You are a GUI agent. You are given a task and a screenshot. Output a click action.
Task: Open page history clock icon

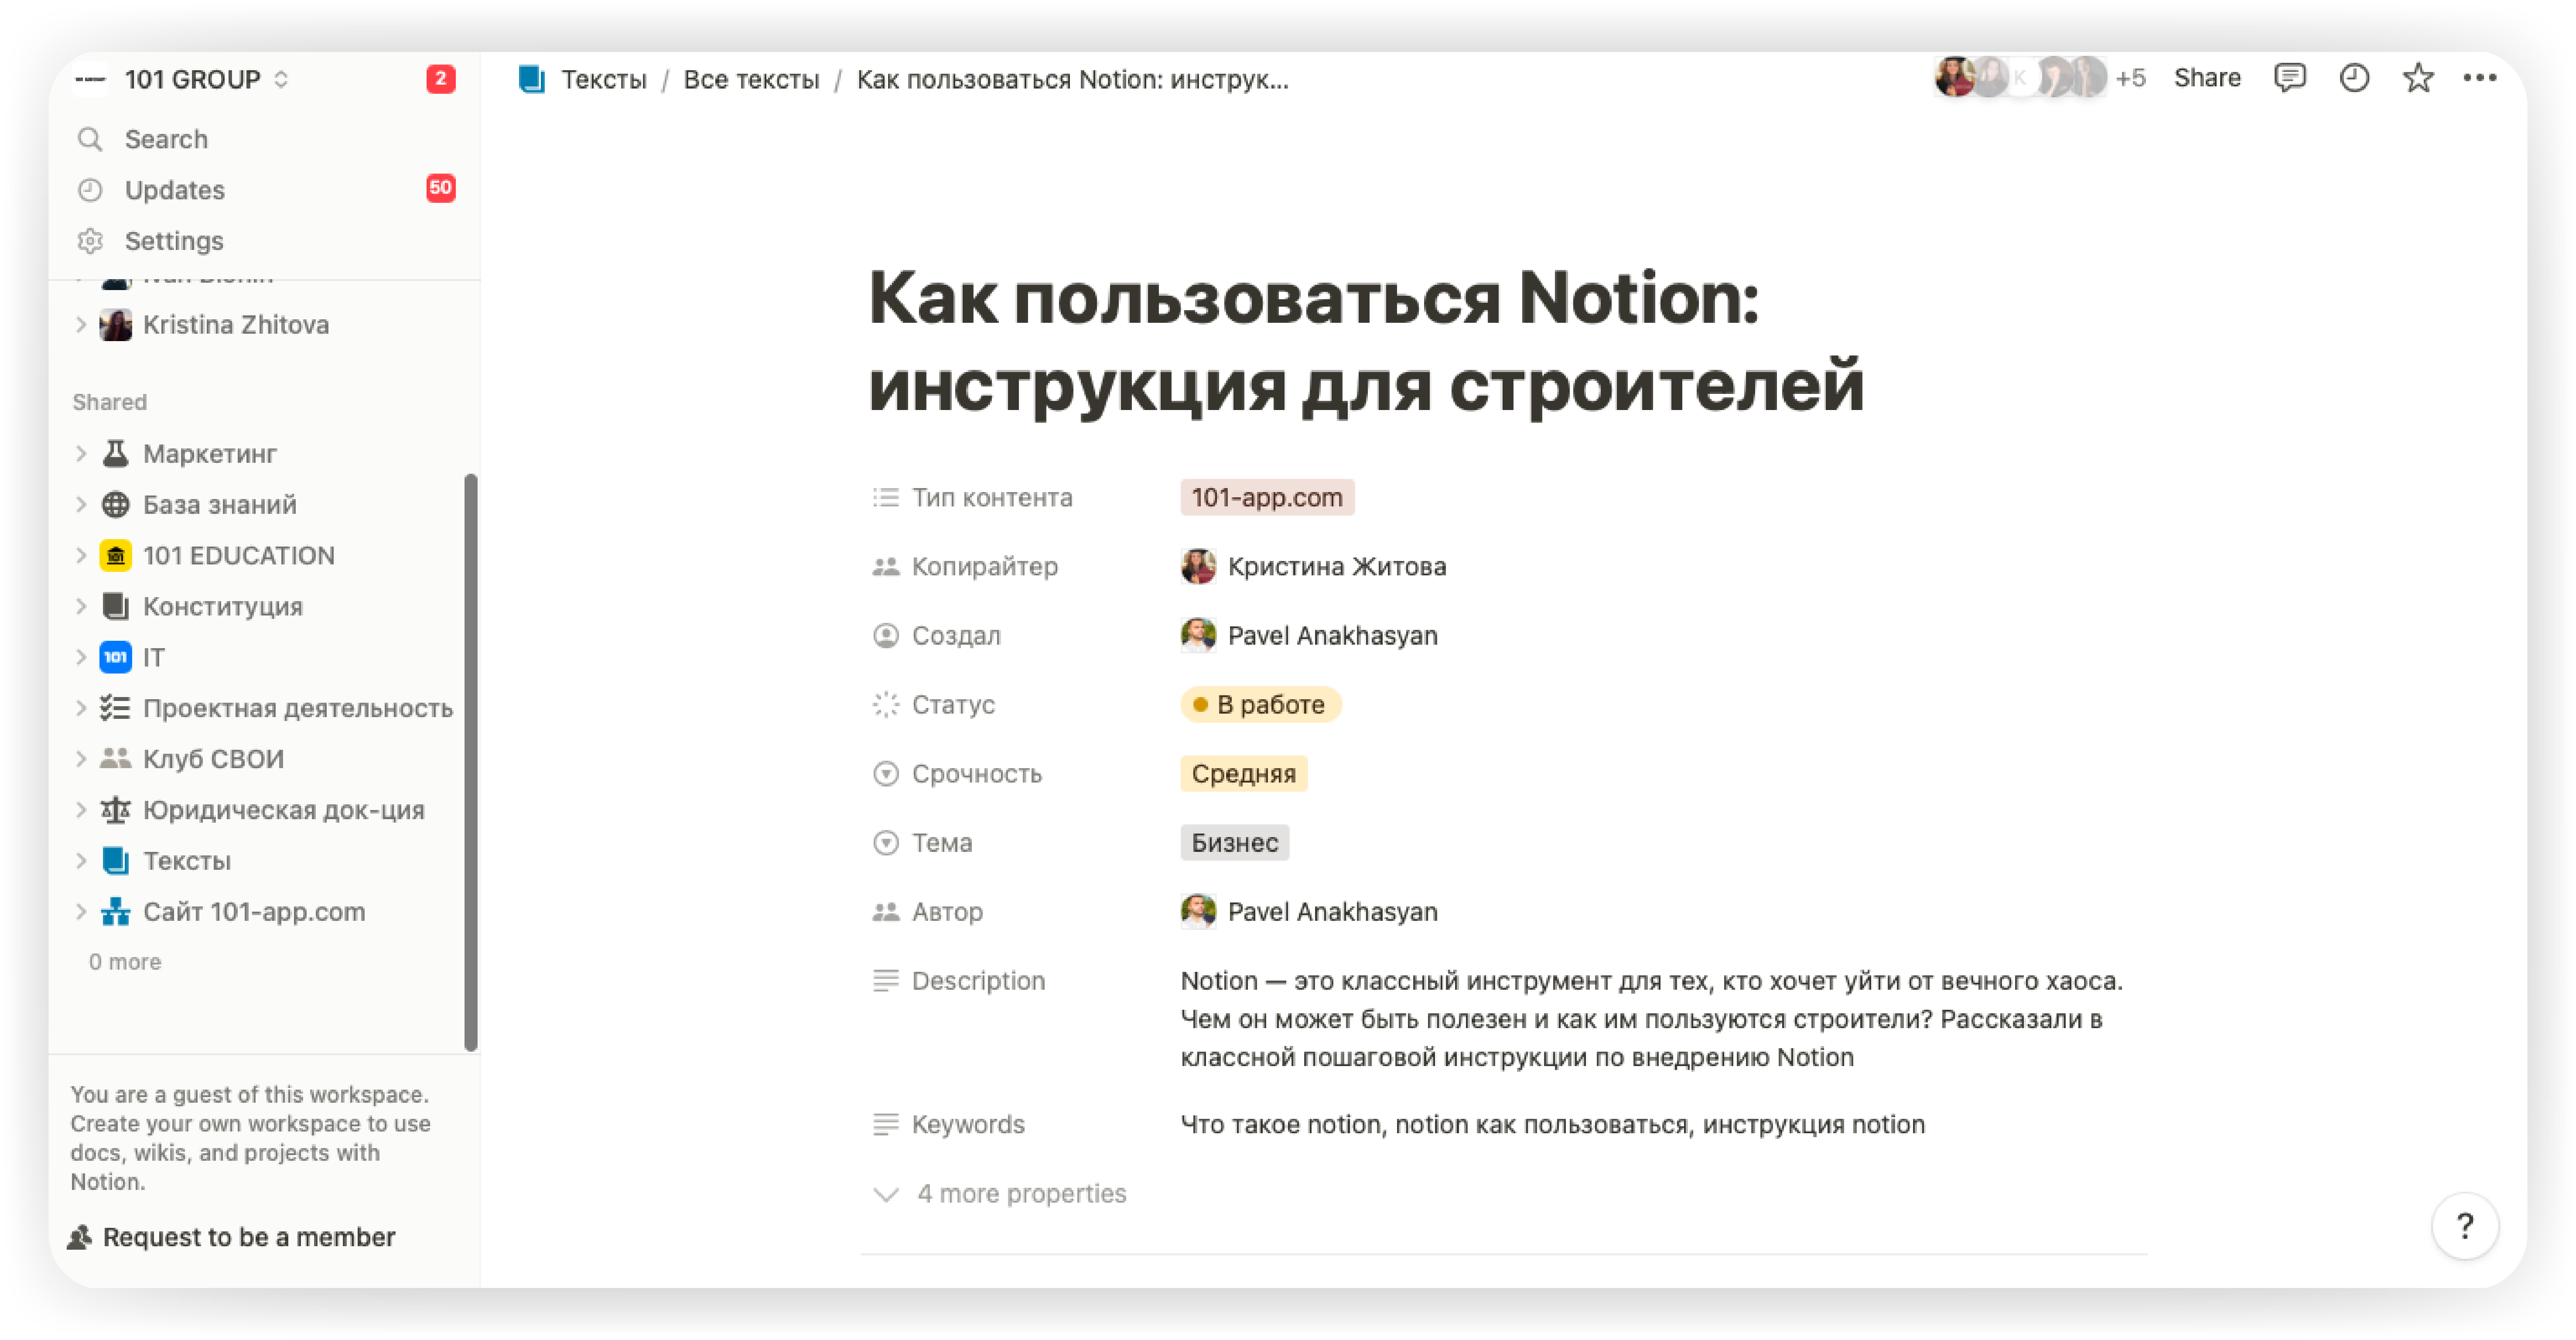click(x=2354, y=78)
